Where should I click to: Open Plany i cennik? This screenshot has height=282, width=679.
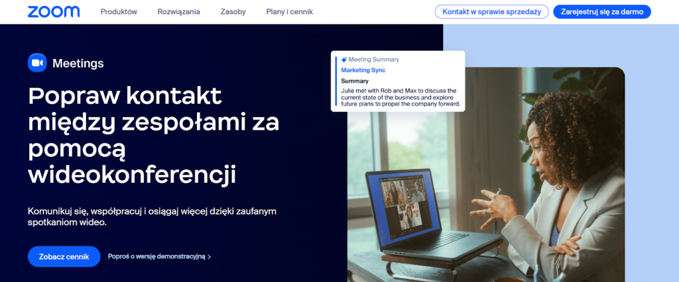[290, 12]
